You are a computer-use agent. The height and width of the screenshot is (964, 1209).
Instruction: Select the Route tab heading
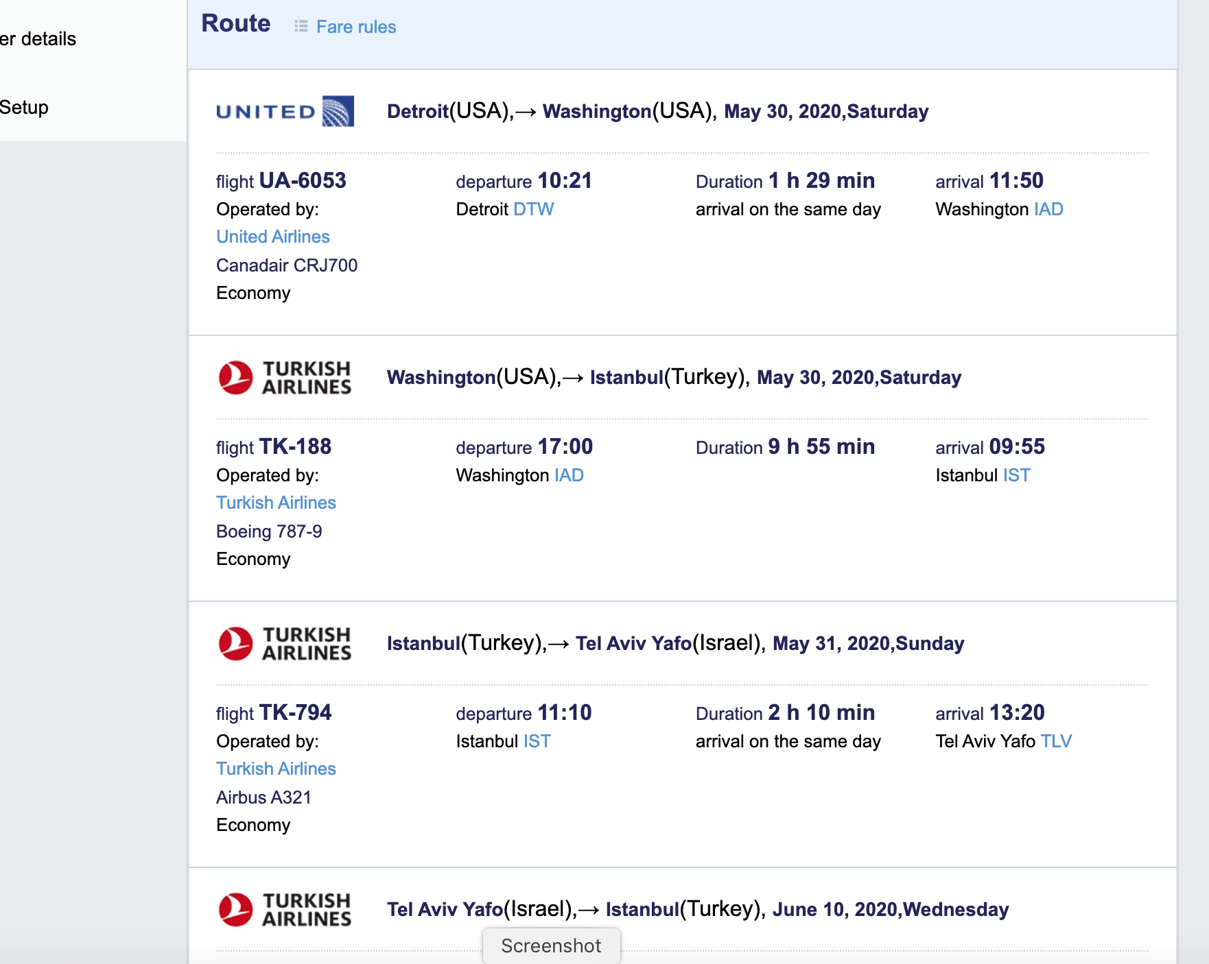tap(236, 23)
